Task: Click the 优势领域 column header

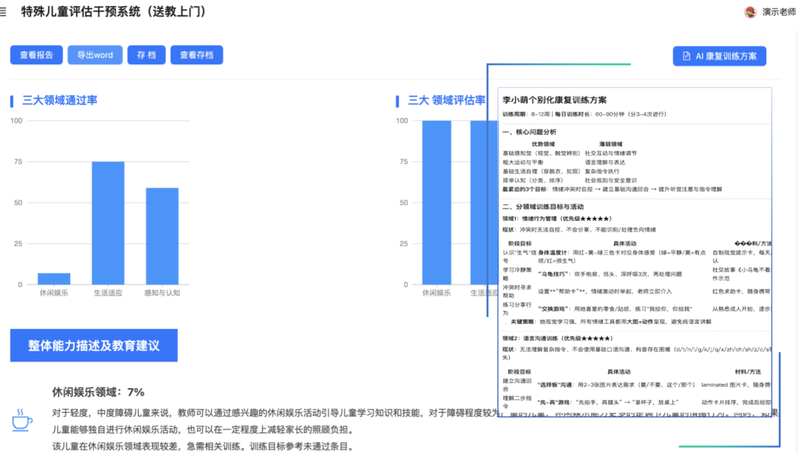Action: pos(543,144)
